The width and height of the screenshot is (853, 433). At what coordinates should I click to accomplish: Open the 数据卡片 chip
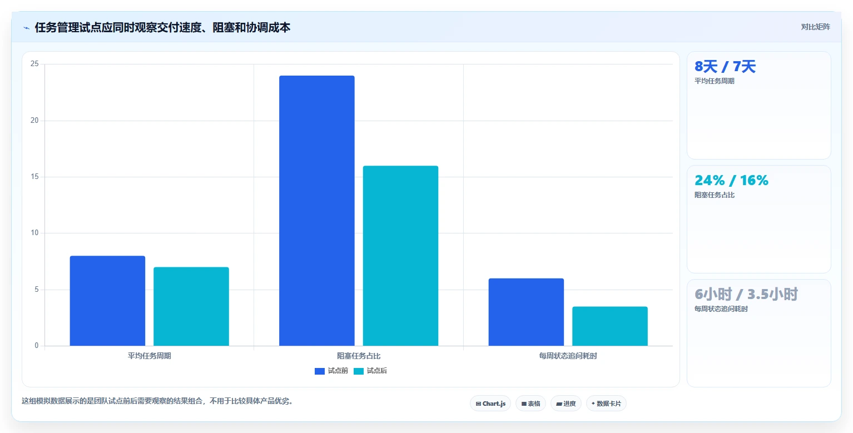point(606,404)
